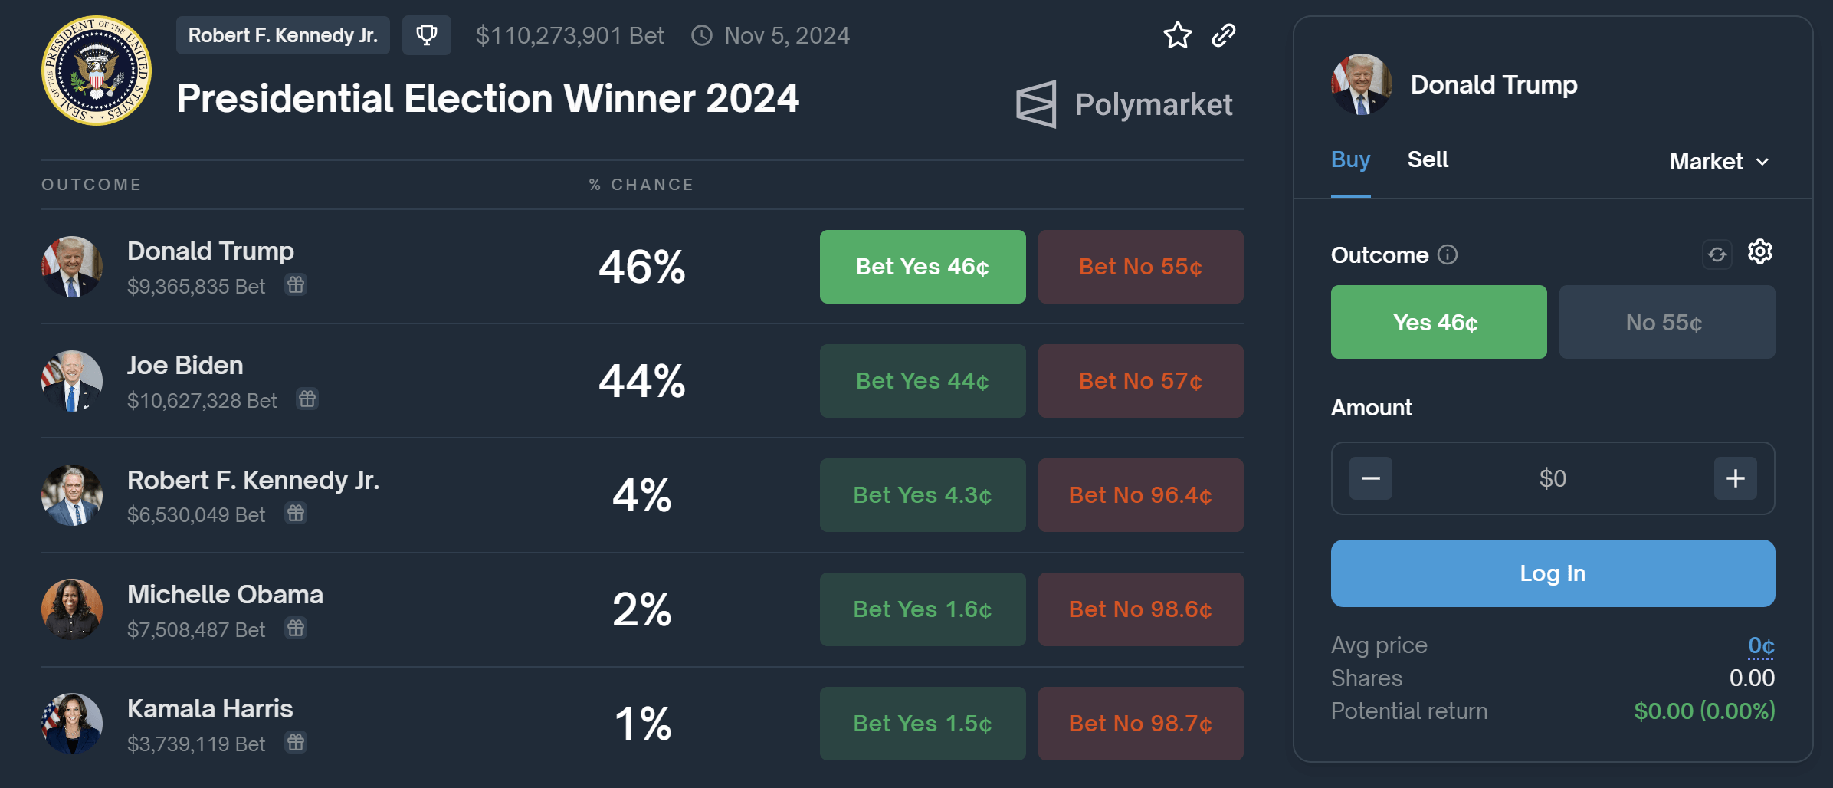The width and height of the screenshot is (1833, 788).
Task: Open the gift icon beside Donald Trump's bet
Action: point(296,285)
